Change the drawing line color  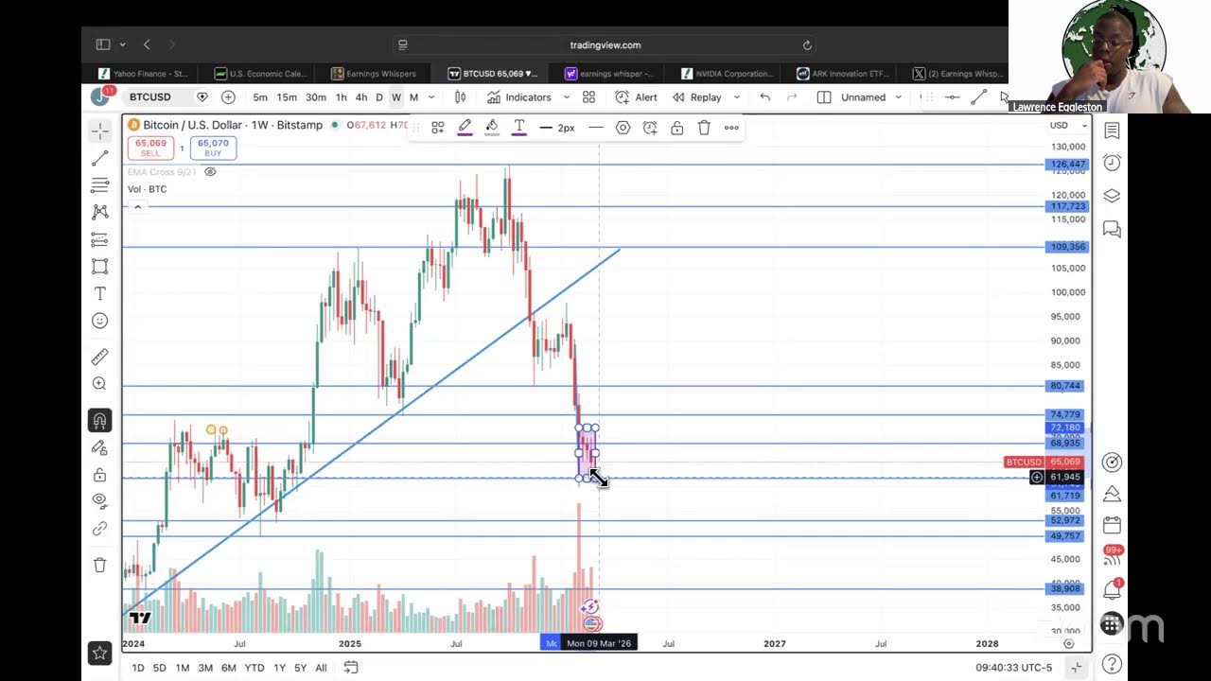coord(465,128)
